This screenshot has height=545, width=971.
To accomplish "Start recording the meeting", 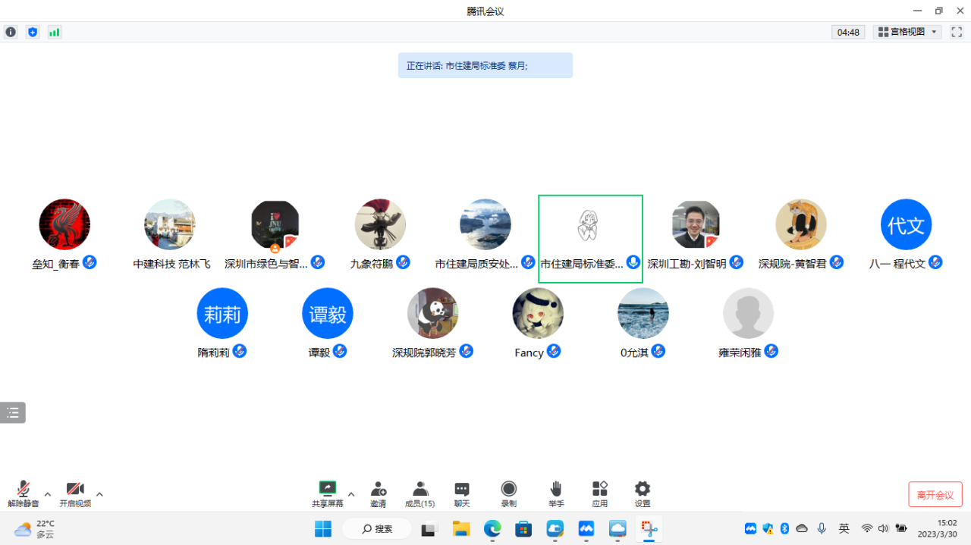I will 508,489.
